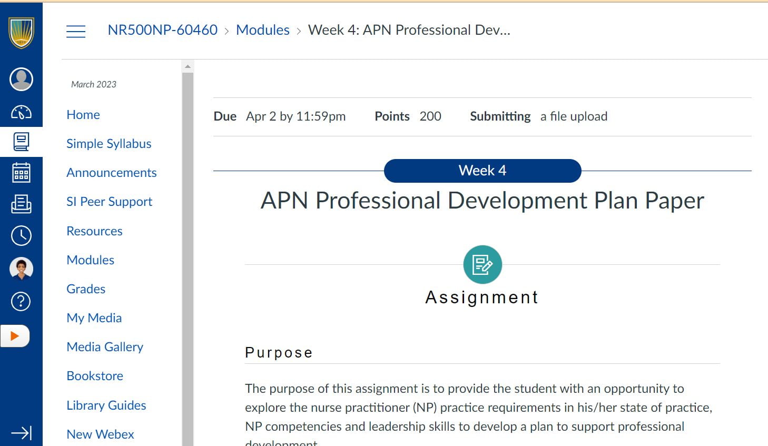Click the March 2023 term label

click(94, 84)
